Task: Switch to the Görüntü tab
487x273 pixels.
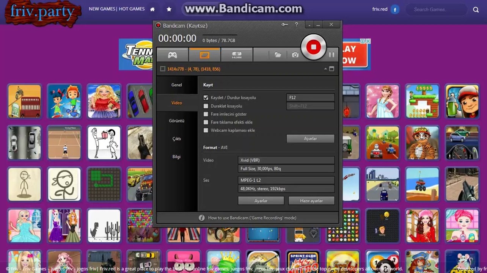Action: click(177, 121)
